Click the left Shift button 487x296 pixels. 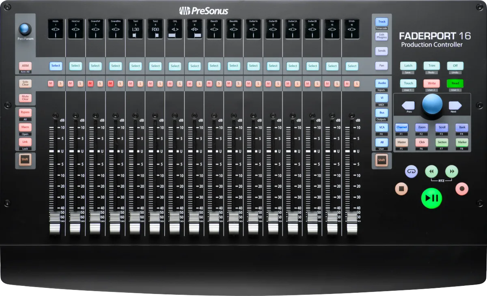(x=25, y=159)
